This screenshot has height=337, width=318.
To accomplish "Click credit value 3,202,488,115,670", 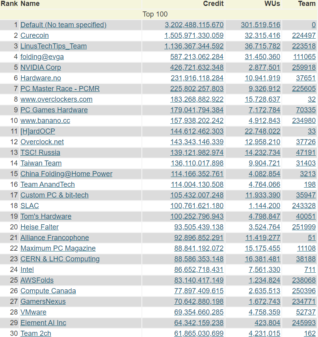I will click(x=194, y=25).
